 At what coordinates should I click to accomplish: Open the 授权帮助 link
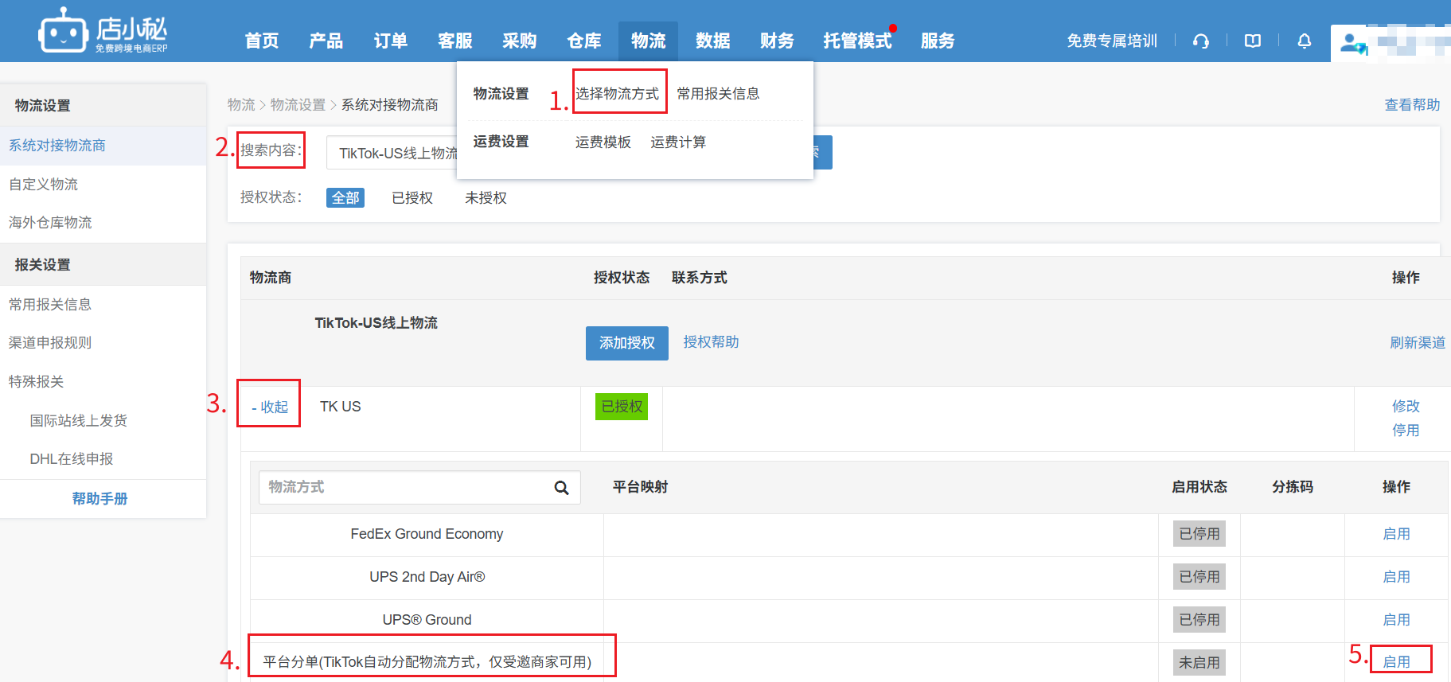tap(711, 342)
